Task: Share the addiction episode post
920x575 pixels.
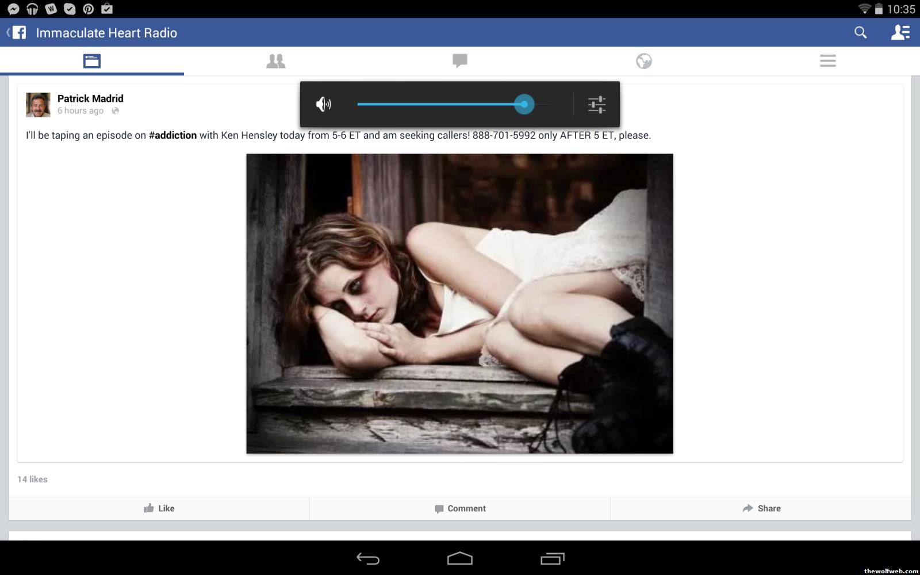Action: [761, 508]
